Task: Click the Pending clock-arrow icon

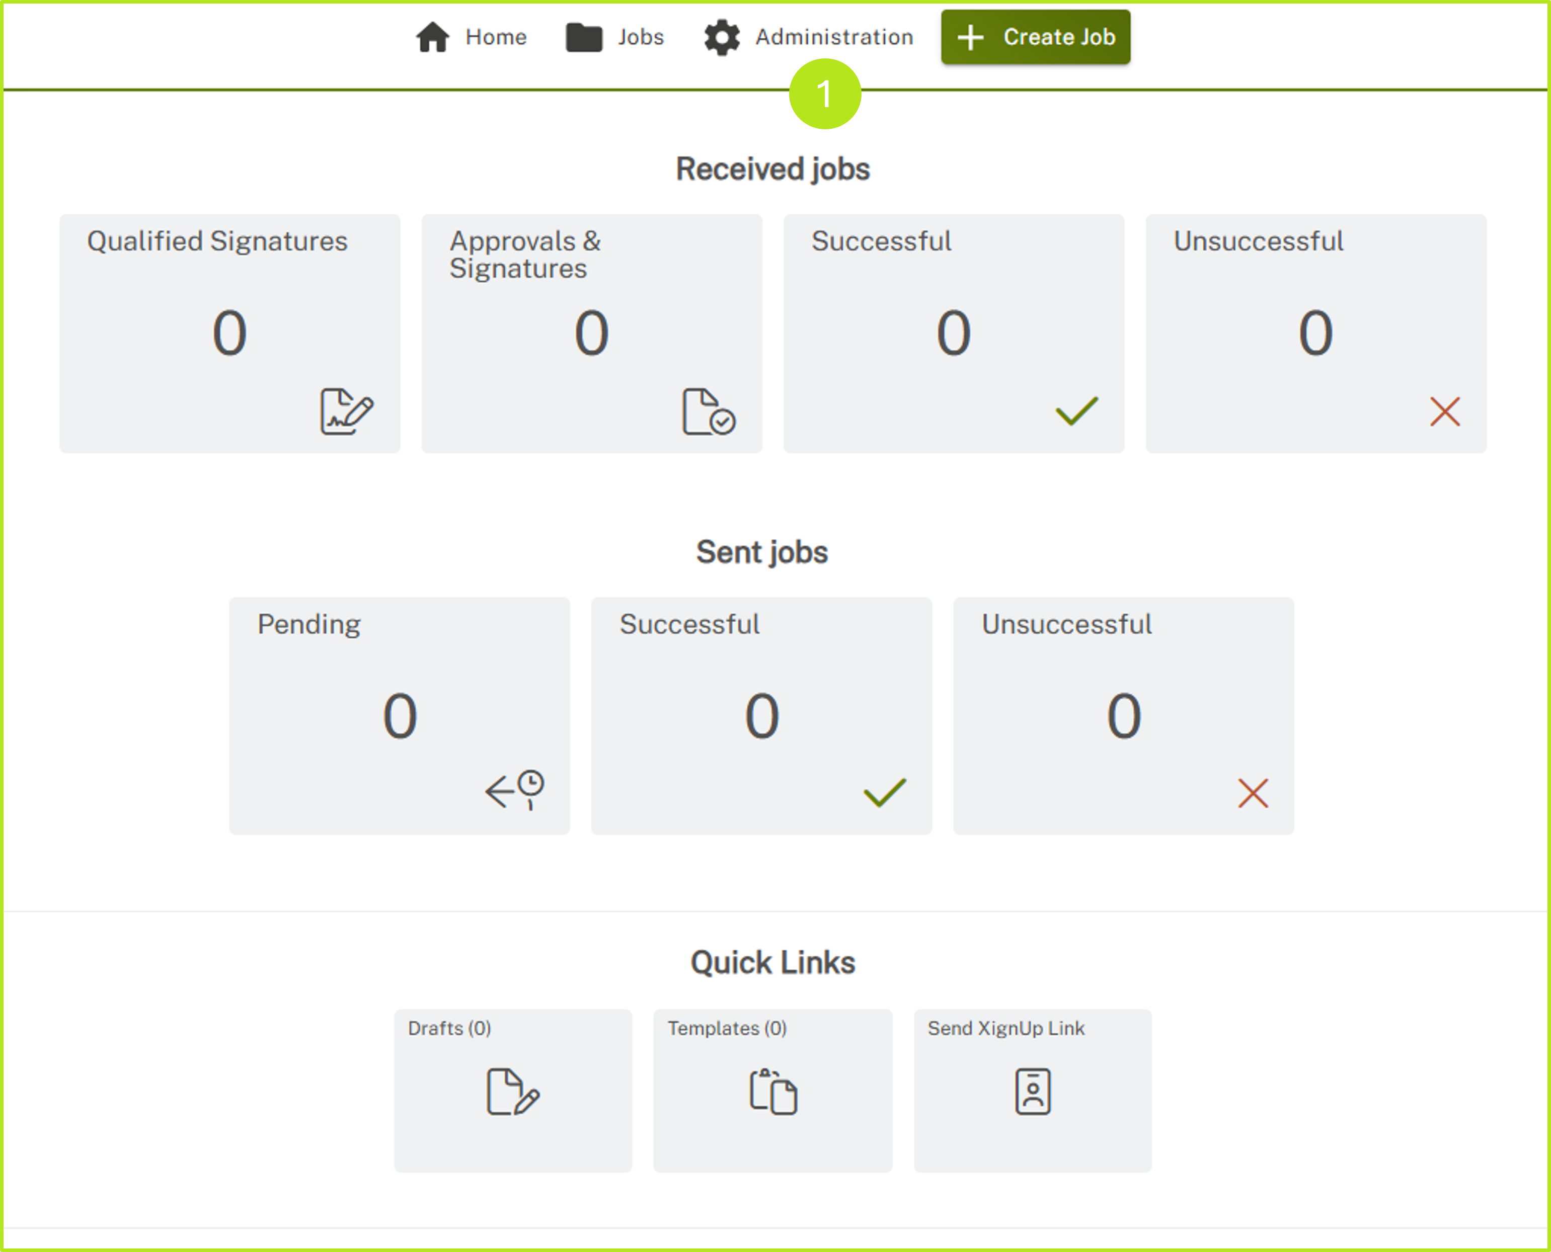Action: 514,790
